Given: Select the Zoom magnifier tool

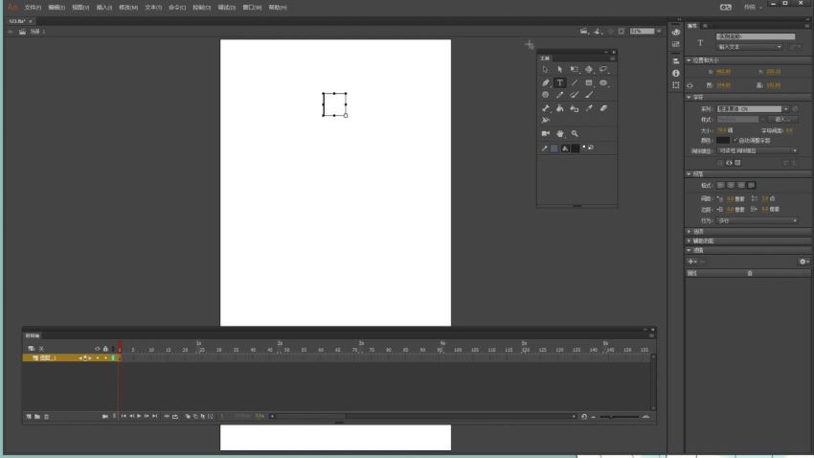Looking at the screenshot, I should click(x=575, y=133).
